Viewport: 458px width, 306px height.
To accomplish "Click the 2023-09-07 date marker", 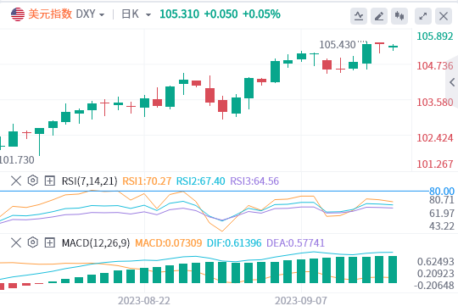I will (x=301, y=300).
